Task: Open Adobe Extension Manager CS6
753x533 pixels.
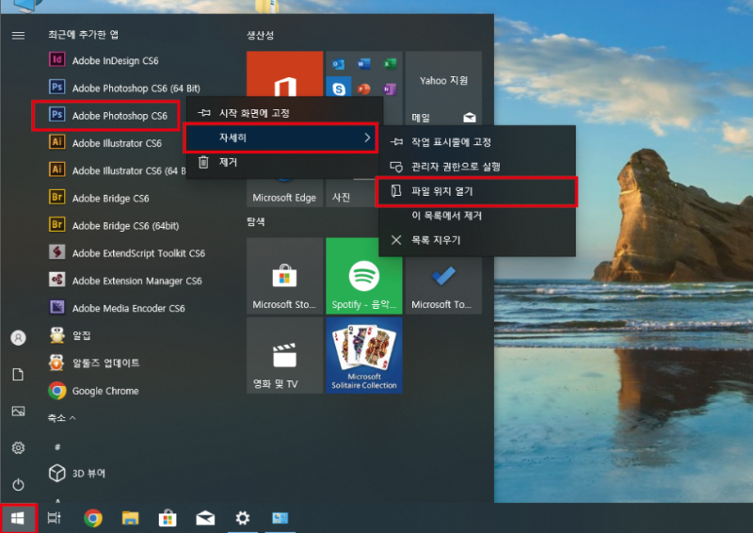Action: (125, 281)
